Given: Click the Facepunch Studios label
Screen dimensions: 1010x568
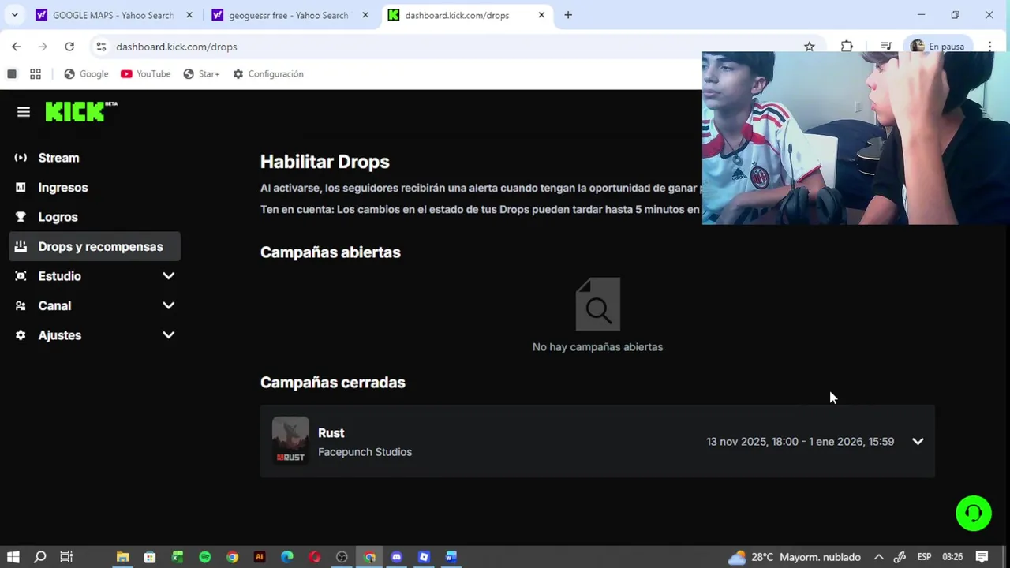Looking at the screenshot, I should [x=365, y=452].
